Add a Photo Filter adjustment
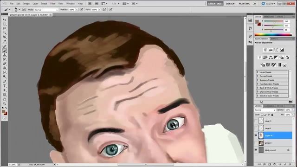 pyautogui.click(x=282, y=58)
